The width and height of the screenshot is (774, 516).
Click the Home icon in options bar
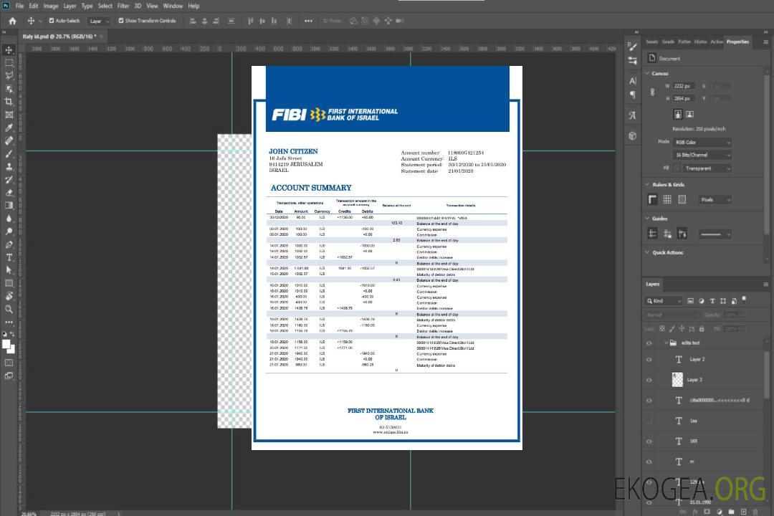12,21
